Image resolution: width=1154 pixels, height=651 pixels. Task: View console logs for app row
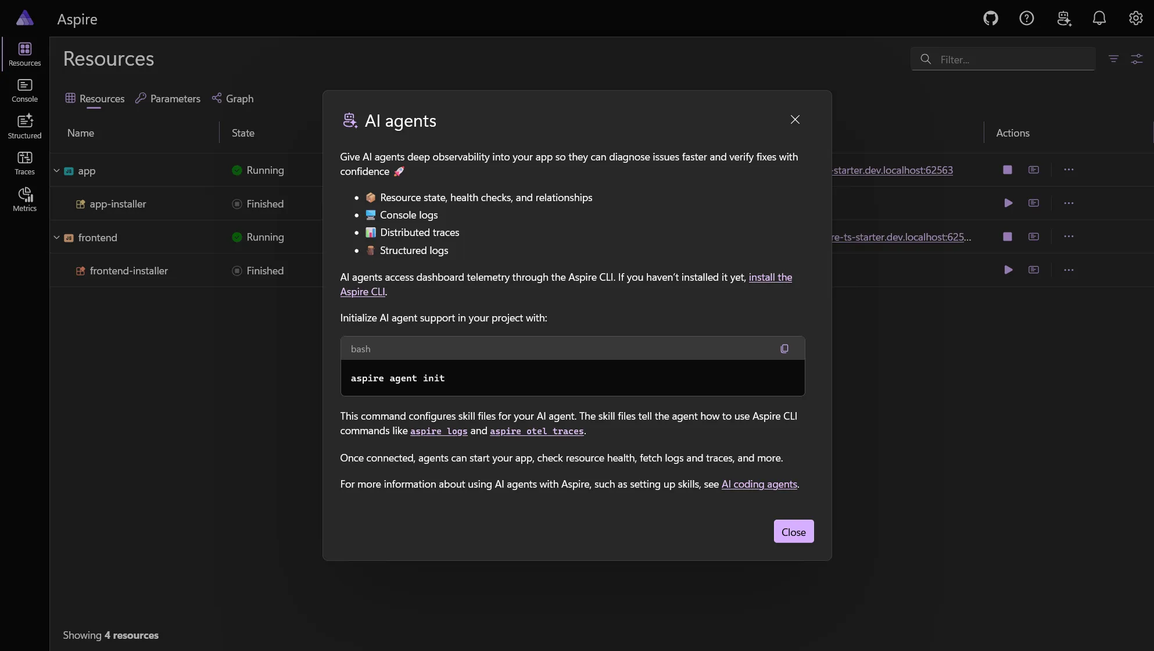1034,170
